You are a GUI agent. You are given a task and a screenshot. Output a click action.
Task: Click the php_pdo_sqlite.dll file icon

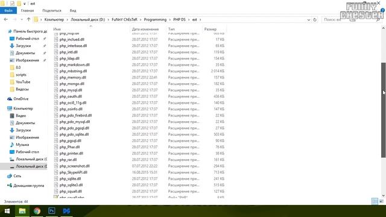(56, 134)
